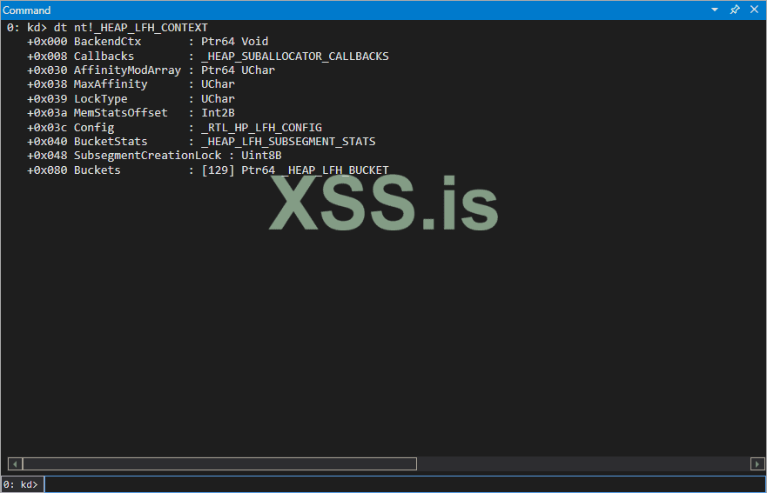Click the 'Ptr64 Void' type text
767x493 pixels.
pyautogui.click(x=235, y=42)
